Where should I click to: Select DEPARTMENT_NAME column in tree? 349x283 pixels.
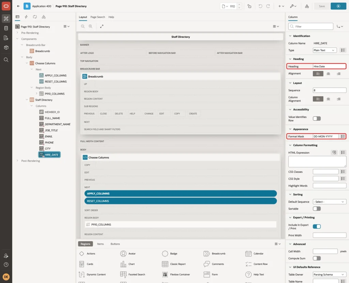click(x=57, y=124)
